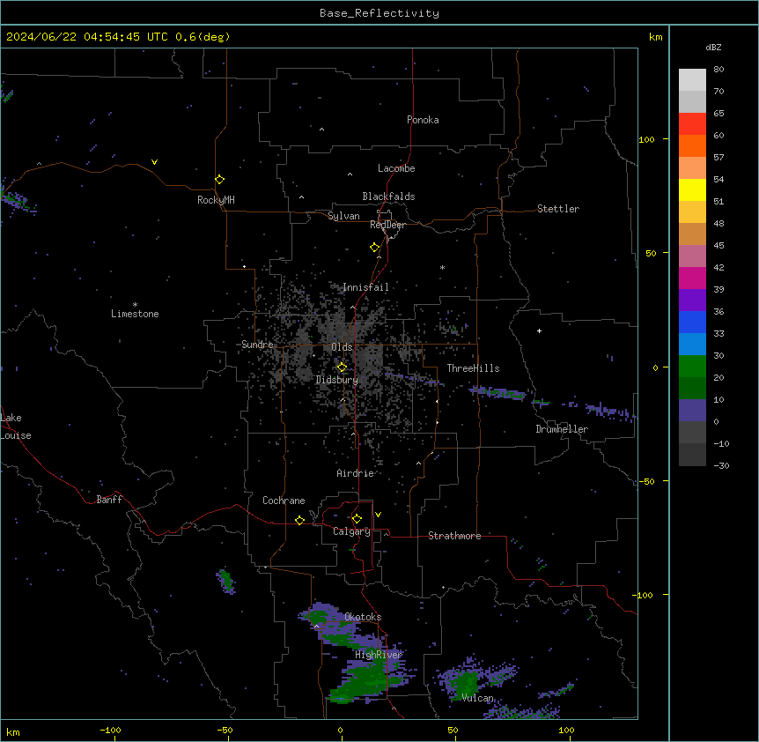Click the royal blue 33-36 dBZ swatch
The height and width of the screenshot is (742, 759).
pos(692,322)
